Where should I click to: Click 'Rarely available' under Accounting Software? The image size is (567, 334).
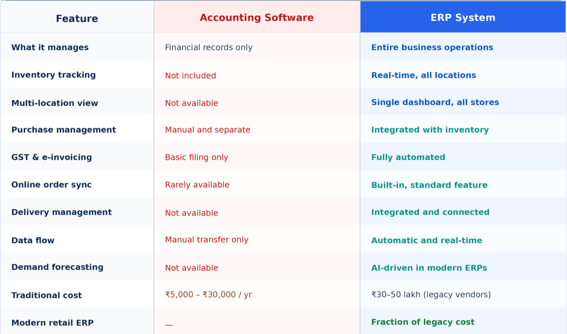[x=197, y=185]
